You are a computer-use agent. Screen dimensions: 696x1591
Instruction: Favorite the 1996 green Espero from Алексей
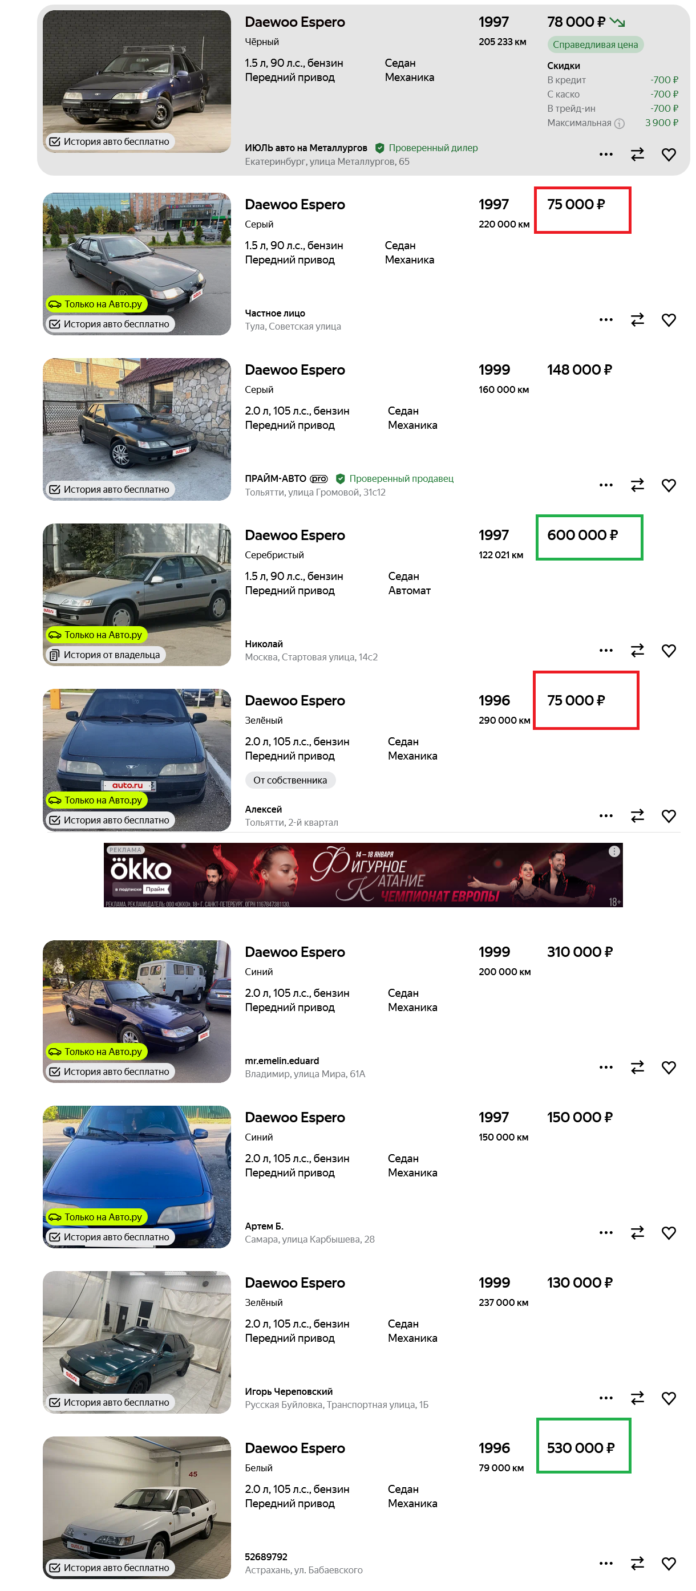668,816
